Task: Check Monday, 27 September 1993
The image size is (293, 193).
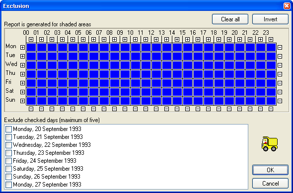Action: 8,185
